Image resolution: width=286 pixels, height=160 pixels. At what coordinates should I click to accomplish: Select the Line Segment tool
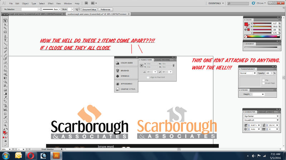click(5, 44)
